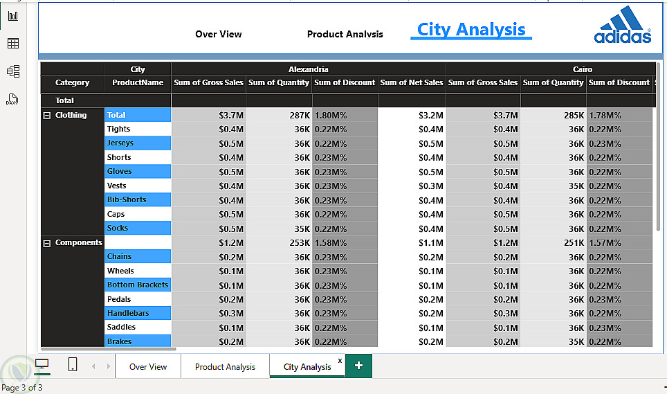Open the Product Analysis page tab
667x394 pixels.
(225, 367)
